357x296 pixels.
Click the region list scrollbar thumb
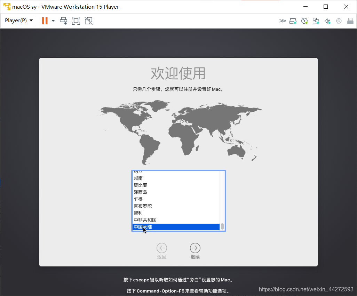tap(222, 226)
